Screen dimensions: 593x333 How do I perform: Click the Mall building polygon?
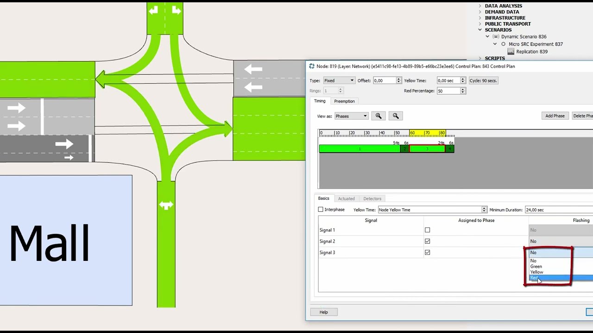(x=66, y=240)
